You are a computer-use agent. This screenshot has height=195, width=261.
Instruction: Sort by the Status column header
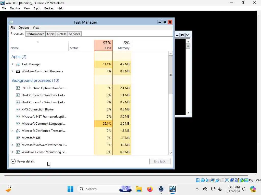pos(81,45)
